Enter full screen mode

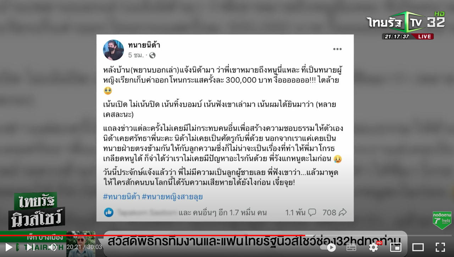(440, 247)
